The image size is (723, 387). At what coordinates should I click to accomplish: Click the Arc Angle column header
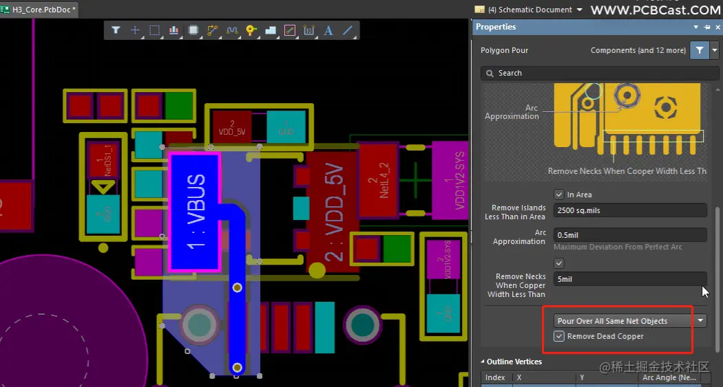point(669,377)
